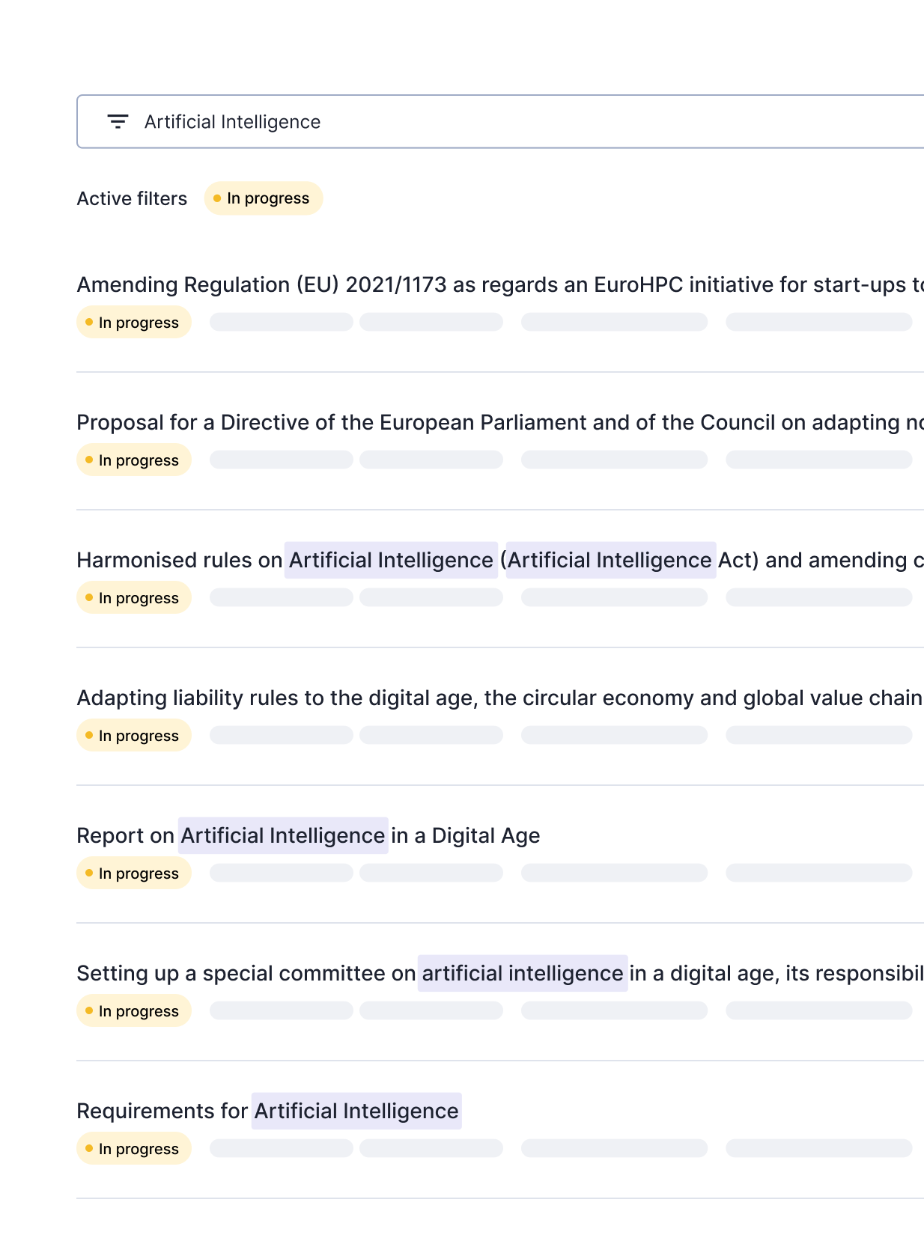Click the filter icon in search bar

click(118, 121)
